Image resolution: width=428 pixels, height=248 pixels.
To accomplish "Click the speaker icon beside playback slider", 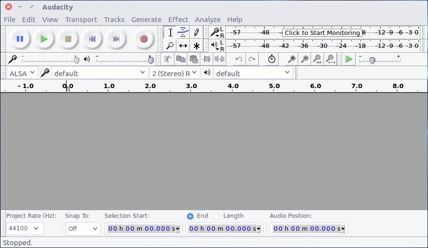I will coord(87,59).
